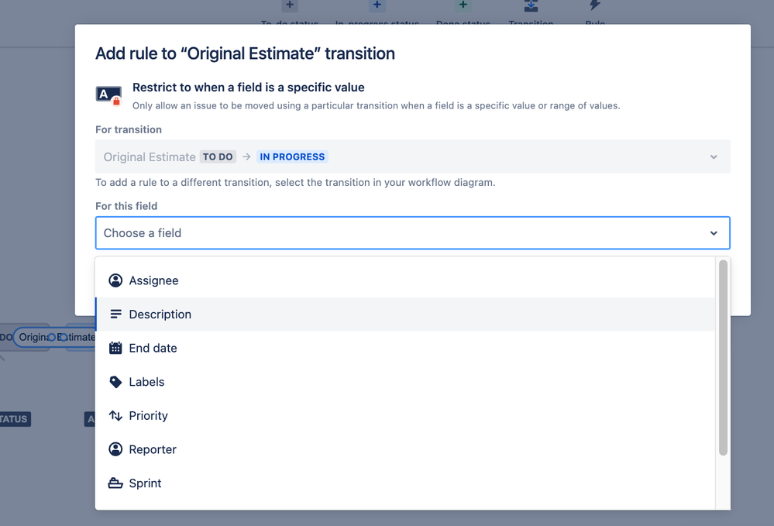Click the restrict field value rule icon
The image size is (774, 526).
click(108, 95)
